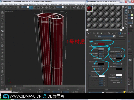Click the Reset Map/Material X icon
The height and width of the screenshot is (100, 134).
click(x=98, y=33)
